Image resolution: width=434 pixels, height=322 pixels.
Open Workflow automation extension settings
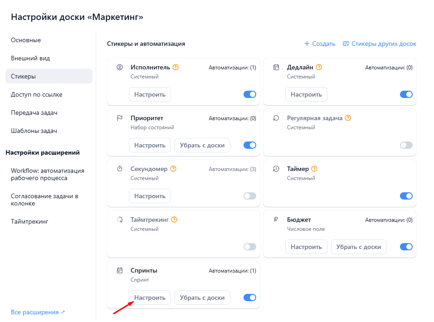click(47, 175)
